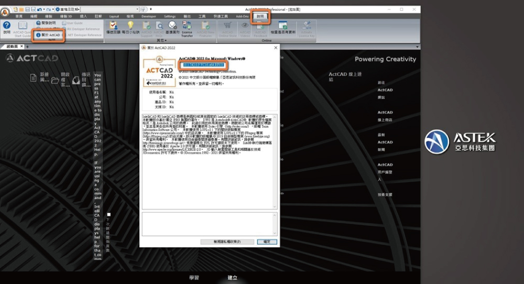Click 開啟檔案 open file on start page
Screen dimensions: 524x284
pyautogui.click(x=61, y=80)
